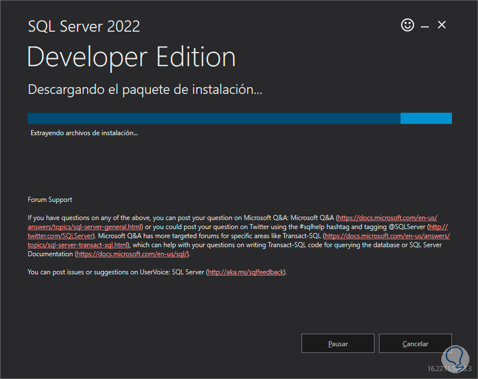The height and width of the screenshot is (379, 478).
Task: Click the dark filled part of the progress bar
Action: pos(214,118)
